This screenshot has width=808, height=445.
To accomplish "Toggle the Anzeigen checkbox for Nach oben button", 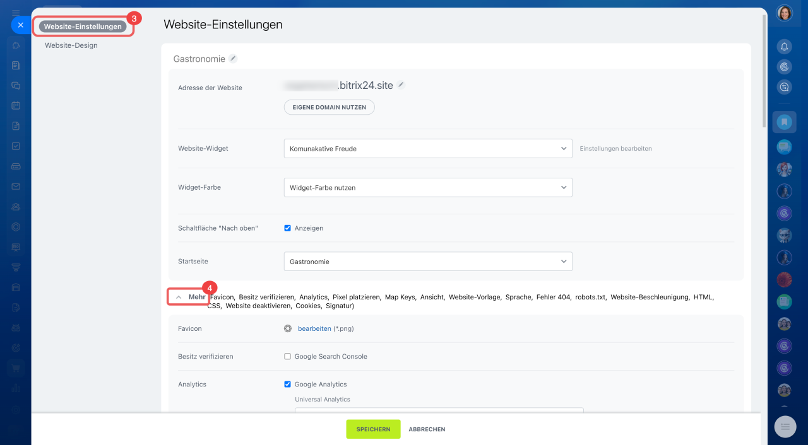I will pyautogui.click(x=288, y=228).
